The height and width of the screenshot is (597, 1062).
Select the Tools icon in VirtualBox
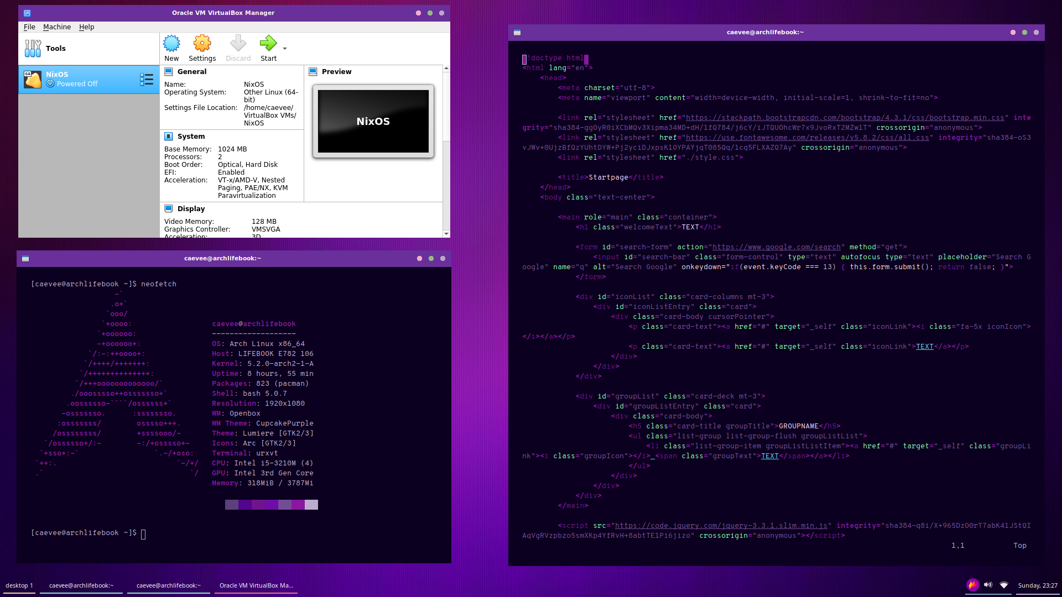coord(33,48)
